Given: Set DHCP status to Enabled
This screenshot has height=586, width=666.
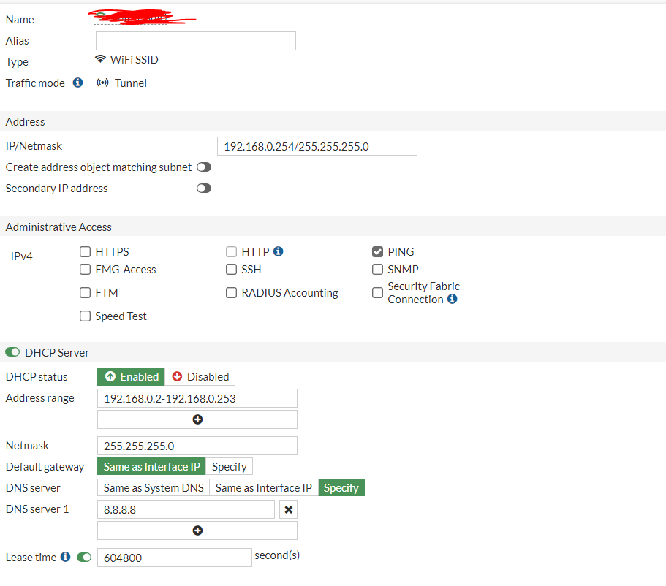Looking at the screenshot, I should [x=131, y=376].
